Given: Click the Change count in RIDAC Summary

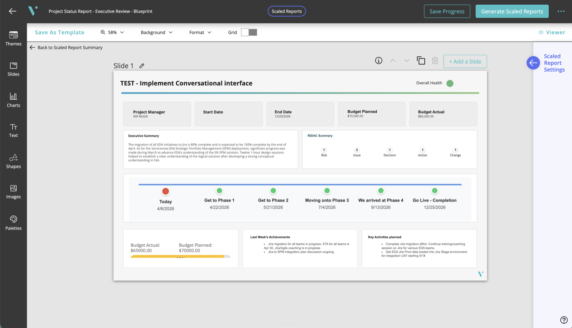Looking at the screenshot, I should click(456, 150).
